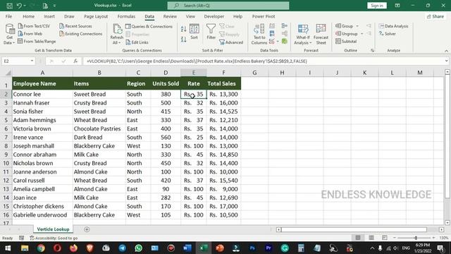Open What-If Analysis menu
The width and height of the screenshot is (451, 254).
click(x=303, y=35)
